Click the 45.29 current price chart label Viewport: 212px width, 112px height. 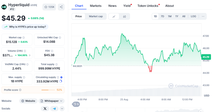[x=206, y=57]
